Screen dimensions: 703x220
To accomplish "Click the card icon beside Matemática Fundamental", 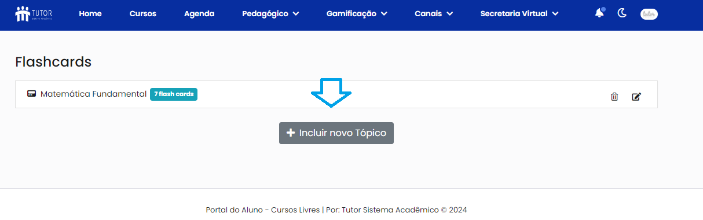I will (32, 94).
